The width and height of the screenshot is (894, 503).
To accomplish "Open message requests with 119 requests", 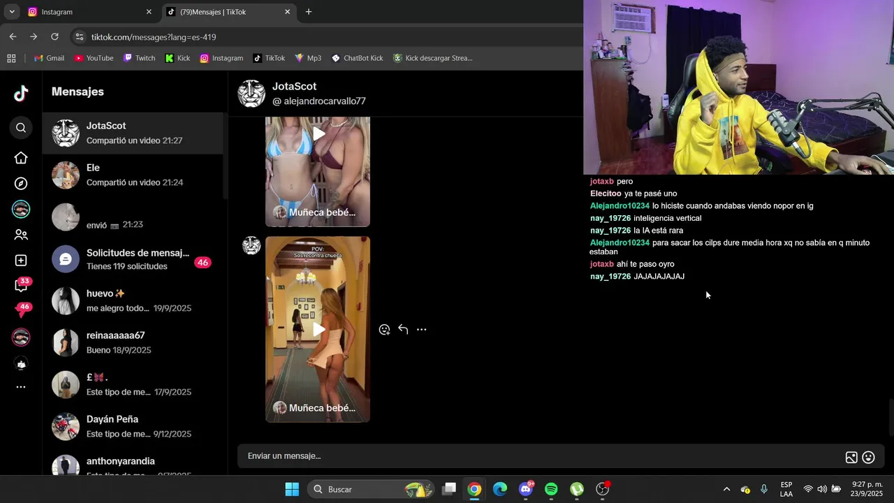I will (x=133, y=258).
